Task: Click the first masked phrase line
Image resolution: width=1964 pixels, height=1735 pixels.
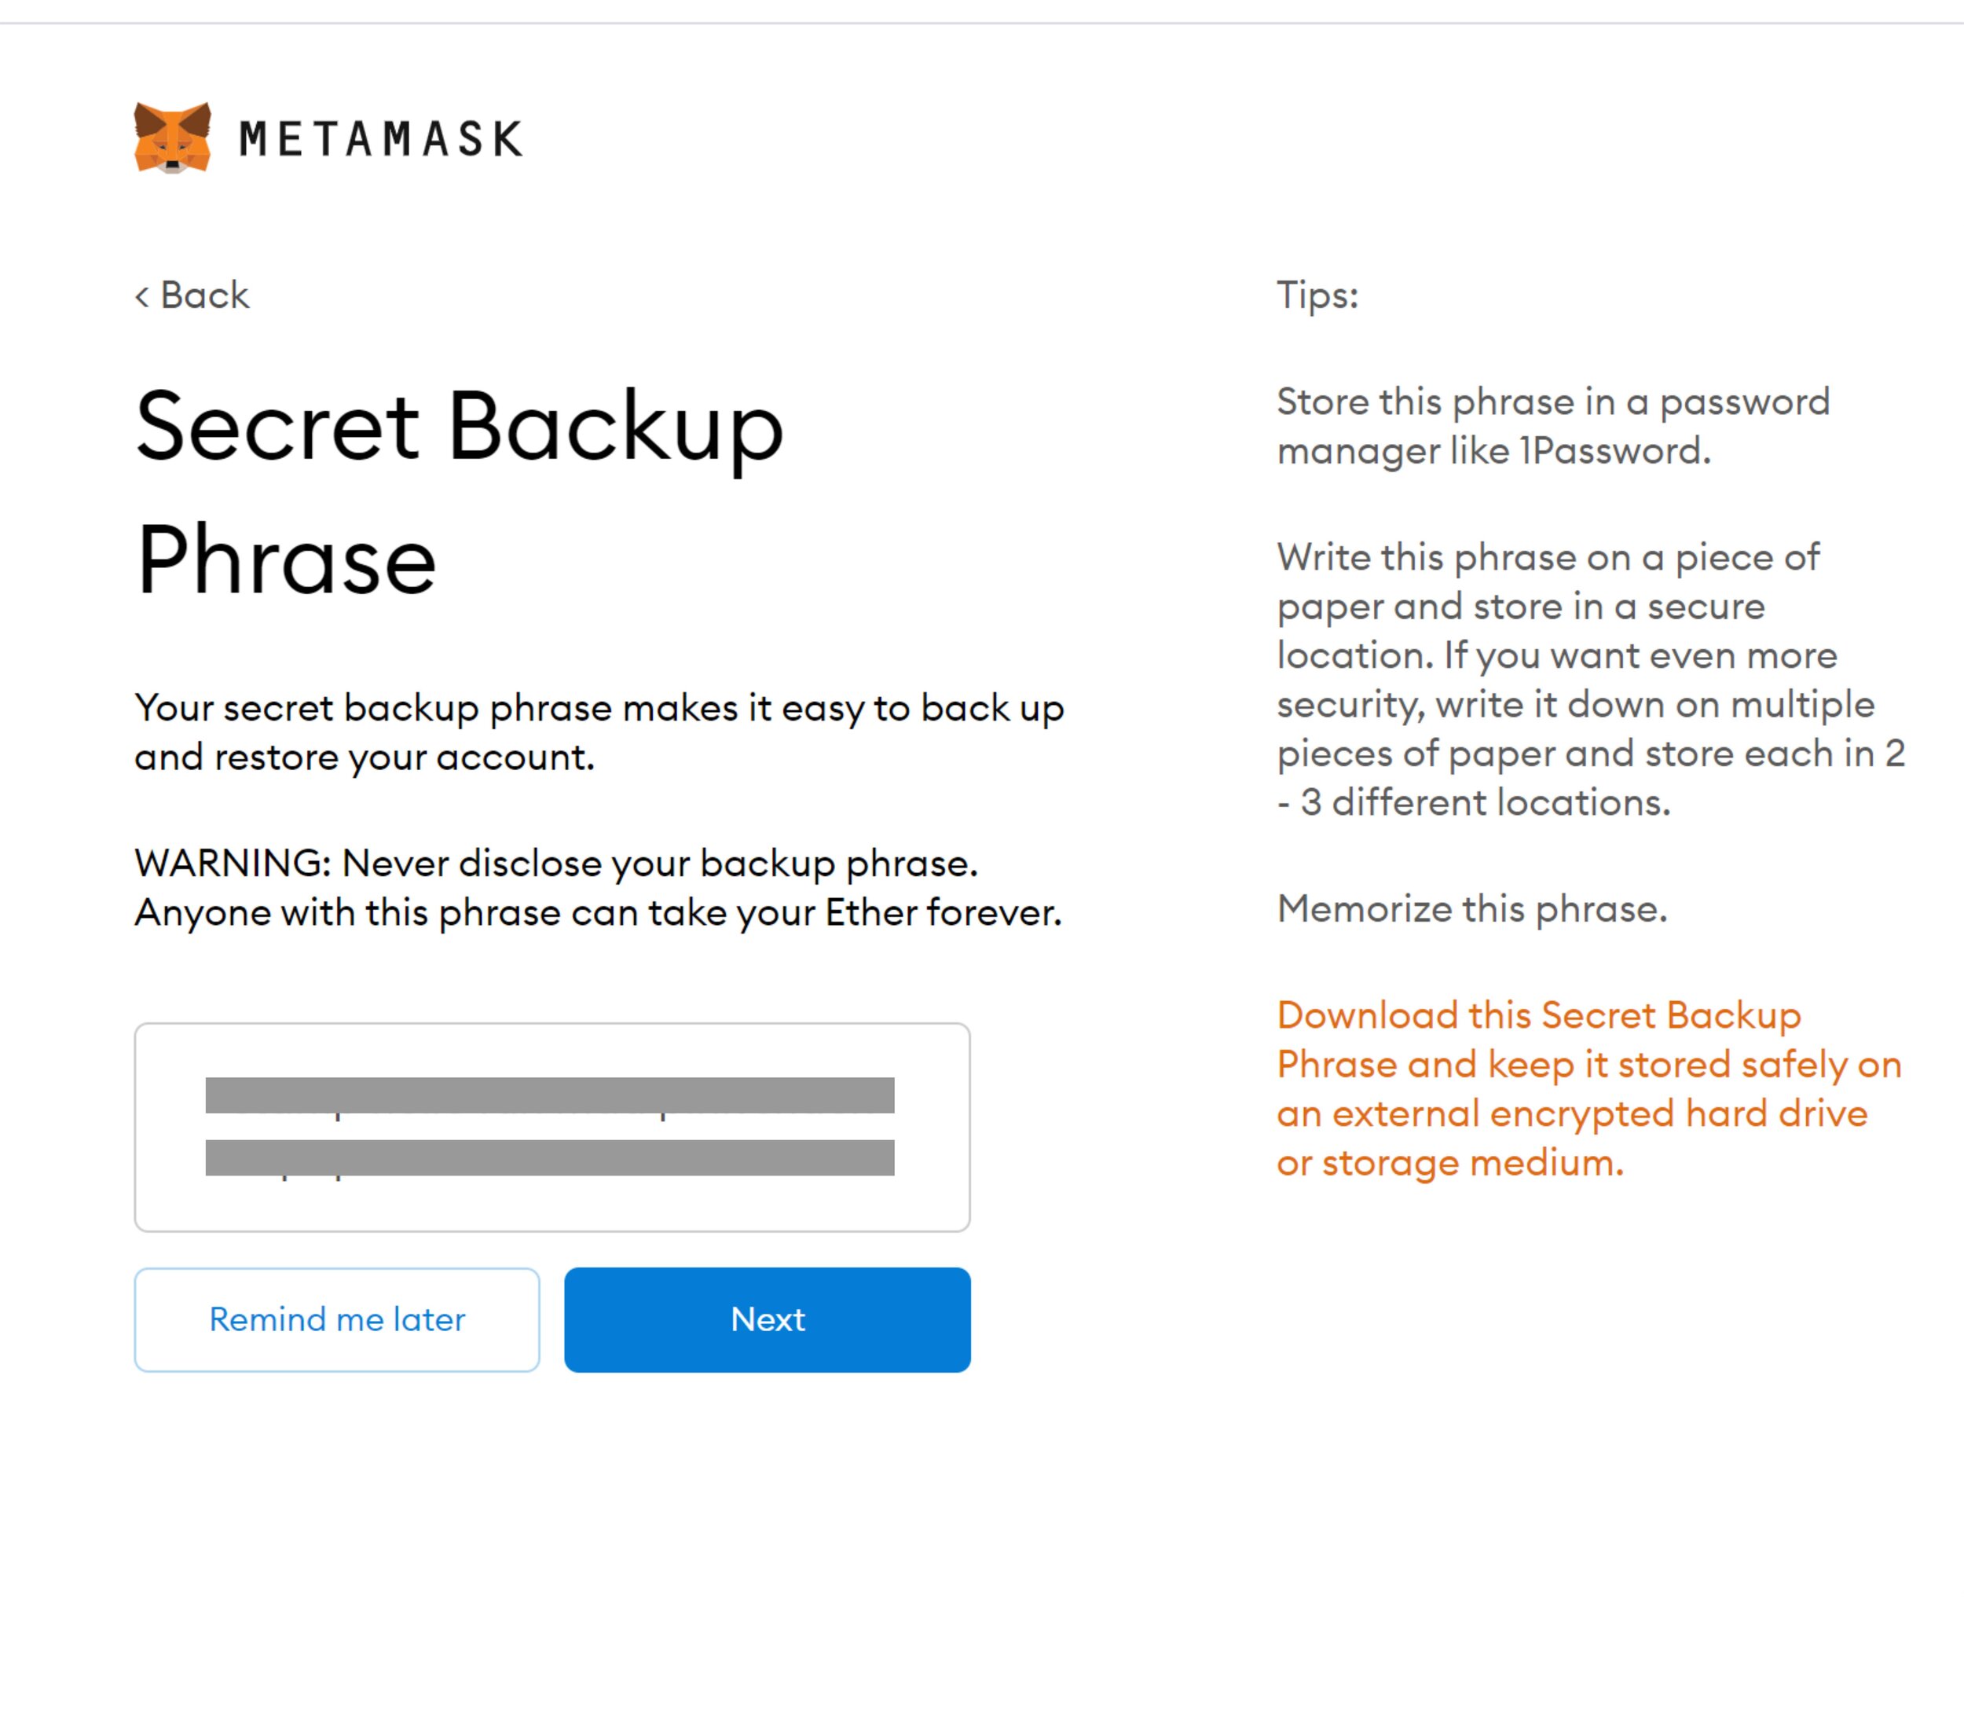Action: pyautogui.click(x=550, y=1095)
